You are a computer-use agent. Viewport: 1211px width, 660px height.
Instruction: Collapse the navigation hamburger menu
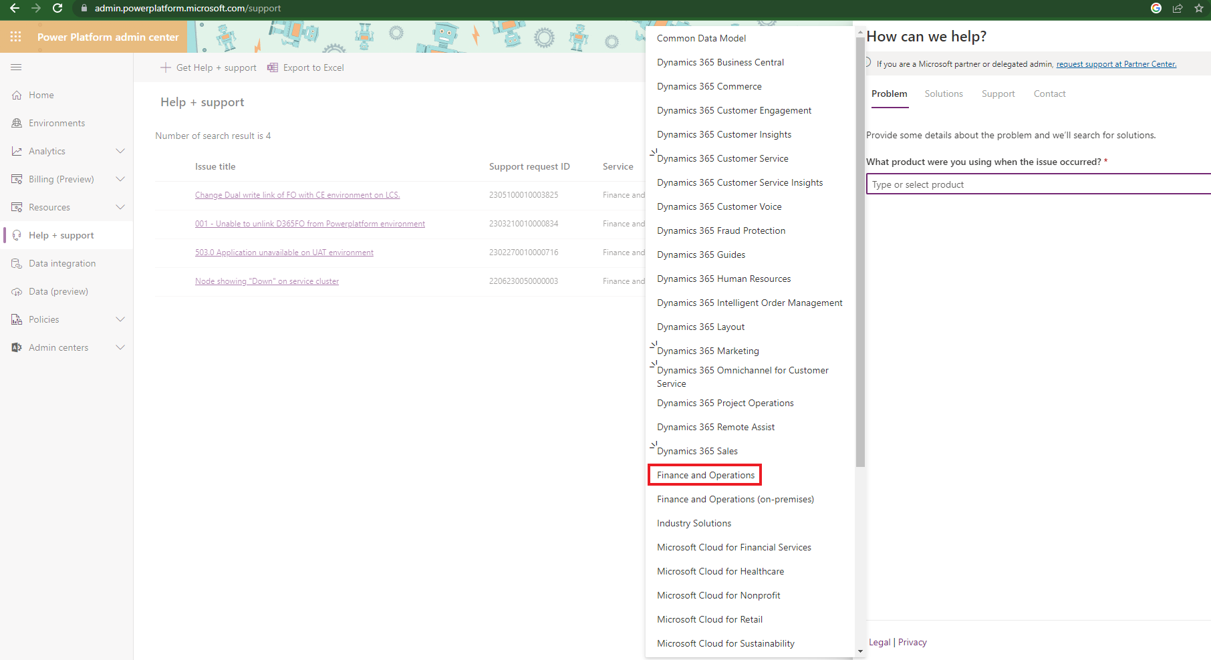pyautogui.click(x=17, y=67)
